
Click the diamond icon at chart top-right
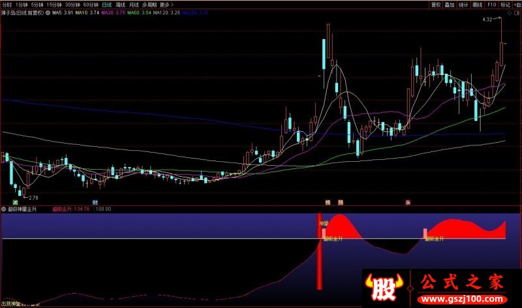tap(510, 13)
